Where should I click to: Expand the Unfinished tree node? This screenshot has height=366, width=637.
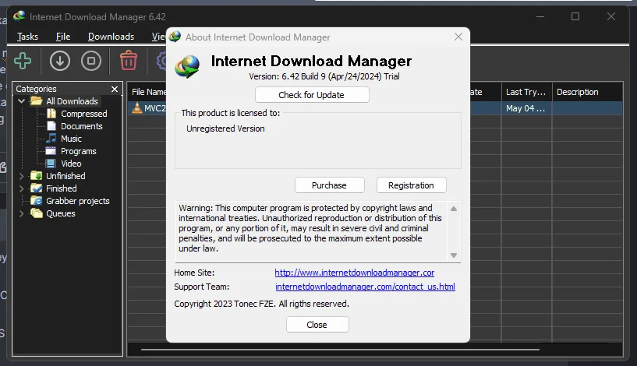coord(22,176)
